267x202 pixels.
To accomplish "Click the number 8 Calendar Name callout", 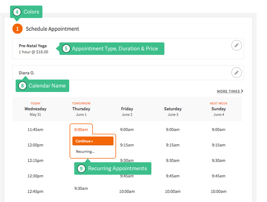I will coord(23,86).
